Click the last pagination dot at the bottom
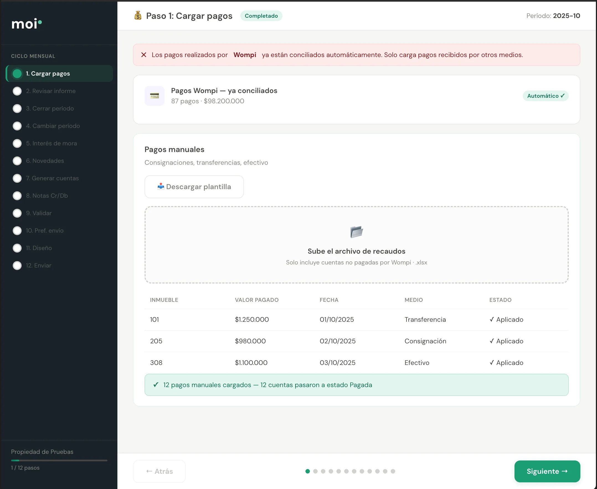597x489 pixels. [x=393, y=471]
